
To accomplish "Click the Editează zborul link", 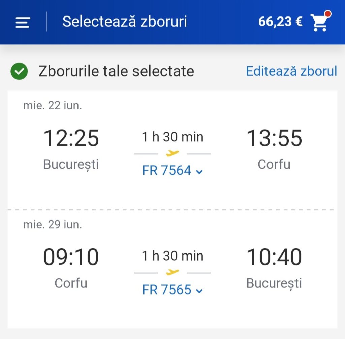I will [x=291, y=71].
